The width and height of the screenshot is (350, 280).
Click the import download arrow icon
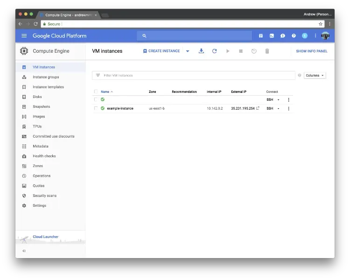201,51
